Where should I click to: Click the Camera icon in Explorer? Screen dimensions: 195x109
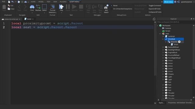tap(163, 28)
